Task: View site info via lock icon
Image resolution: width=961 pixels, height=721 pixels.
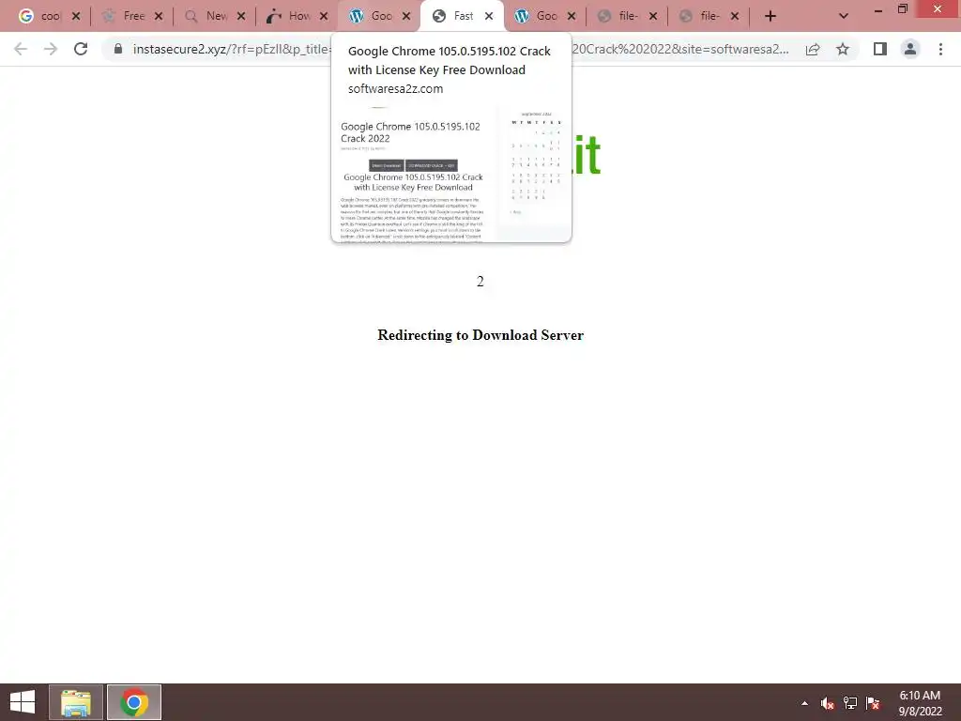Action: pyautogui.click(x=118, y=49)
